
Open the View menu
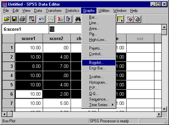point(26,11)
